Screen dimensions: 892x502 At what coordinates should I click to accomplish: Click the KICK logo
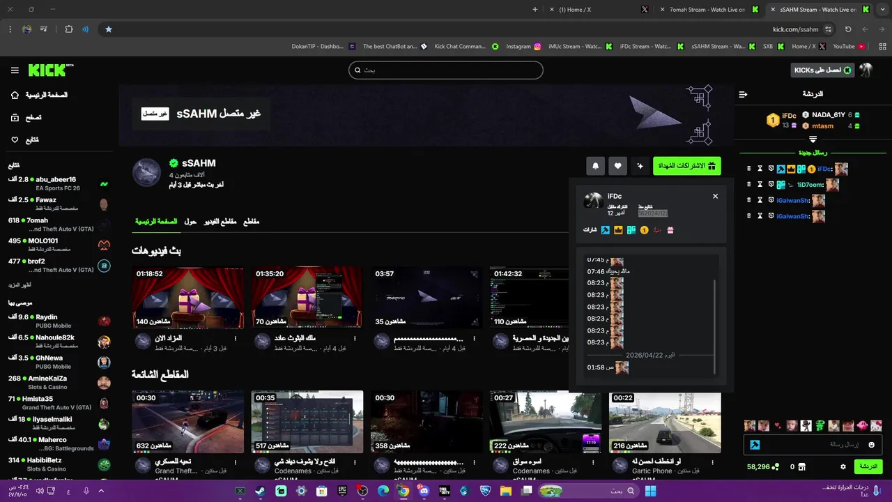(x=50, y=70)
